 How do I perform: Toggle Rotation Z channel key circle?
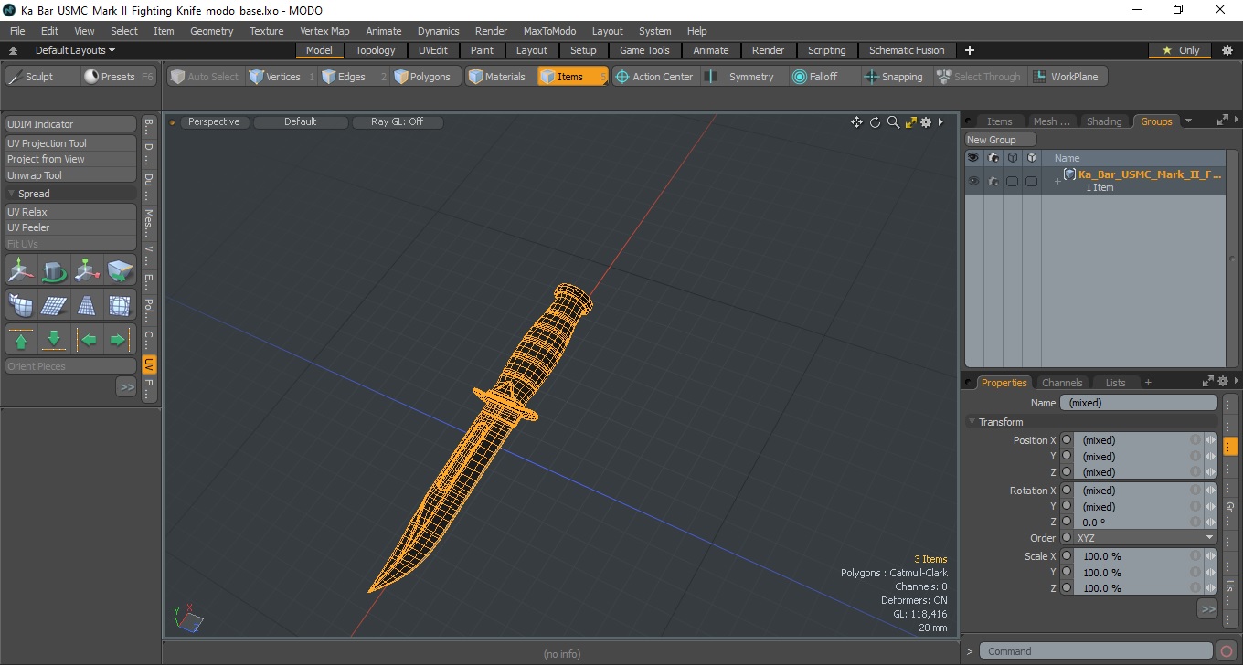(x=1067, y=522)
